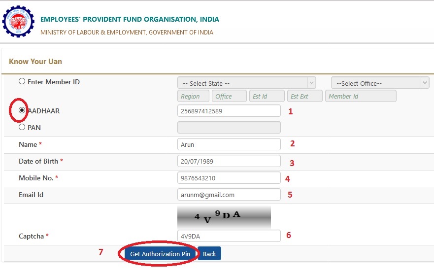
Task: Click the captcha image 4V9DA
Action: [x=224, y=217]
